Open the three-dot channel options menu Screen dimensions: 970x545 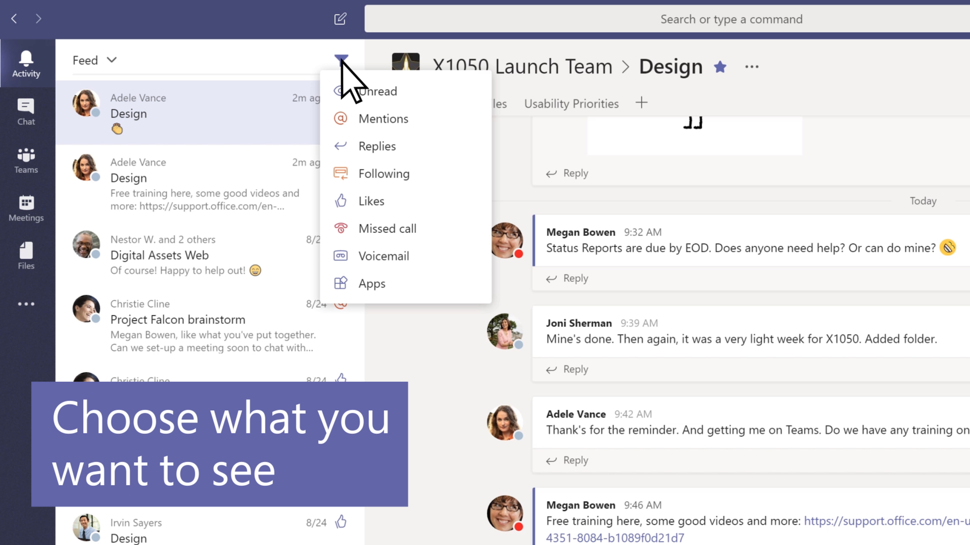click(x=751, y=66)
